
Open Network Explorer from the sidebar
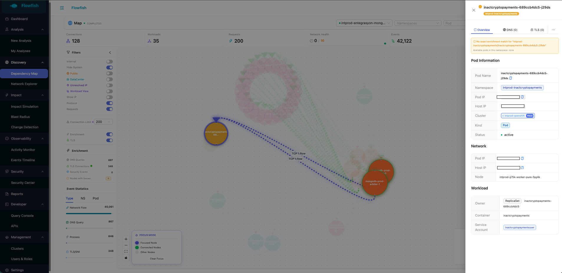[24, 84]
